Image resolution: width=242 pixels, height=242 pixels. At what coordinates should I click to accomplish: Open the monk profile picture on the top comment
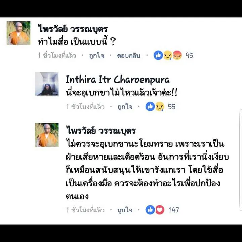18,33
